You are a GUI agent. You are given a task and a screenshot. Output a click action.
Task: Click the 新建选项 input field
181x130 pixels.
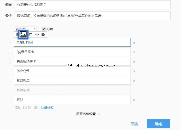[72, 90]
